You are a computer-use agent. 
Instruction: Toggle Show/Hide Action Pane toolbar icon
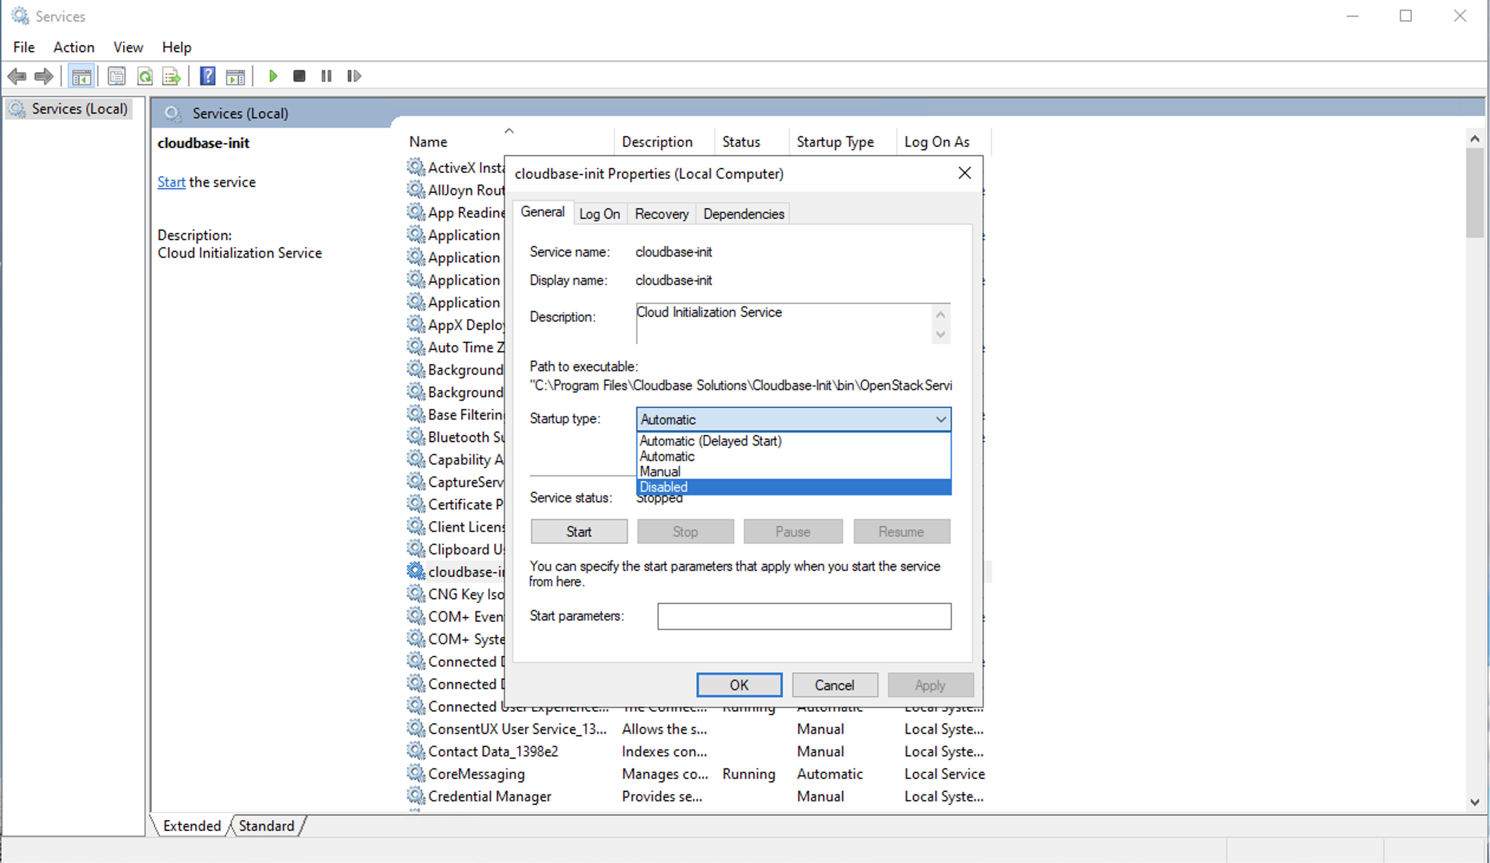point(235,76)
